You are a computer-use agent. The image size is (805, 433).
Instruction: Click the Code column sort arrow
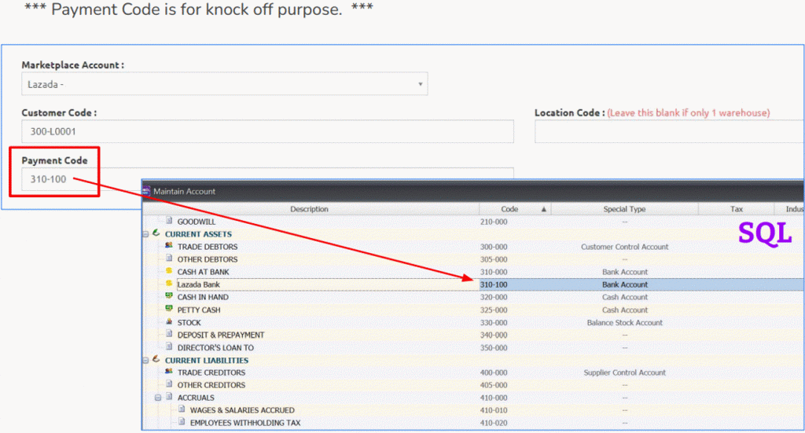tap(543, 209)
